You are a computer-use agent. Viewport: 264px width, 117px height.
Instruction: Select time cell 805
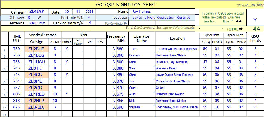[x=16, y=94]
